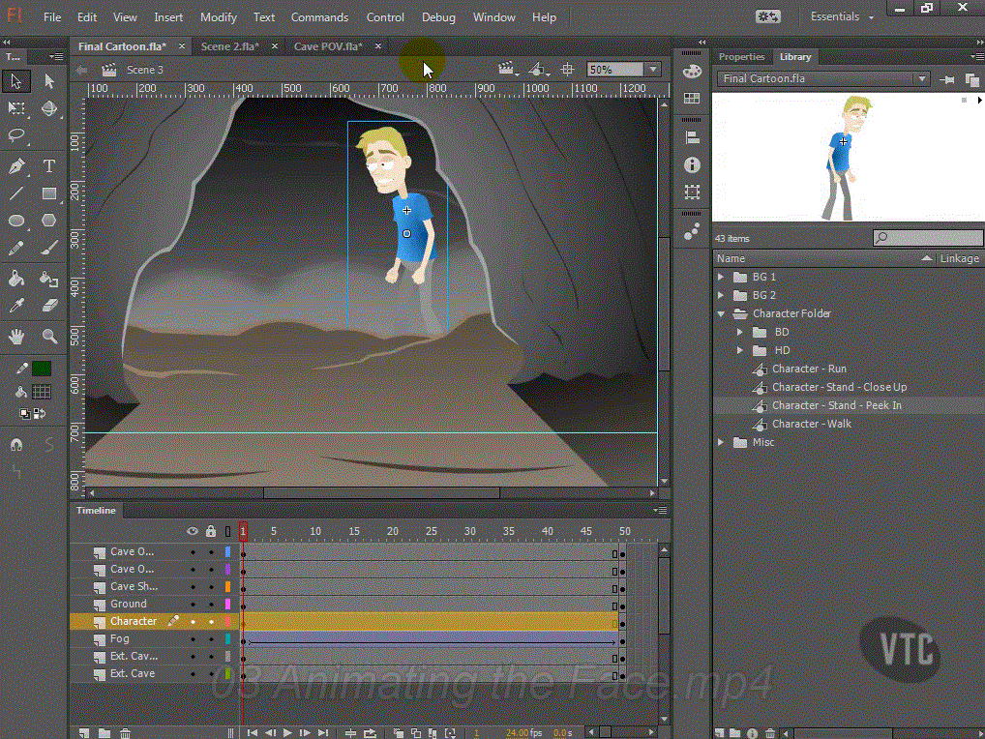
Task: Go to first frame button
Action: pyautogui.click(x=252, y=733)
